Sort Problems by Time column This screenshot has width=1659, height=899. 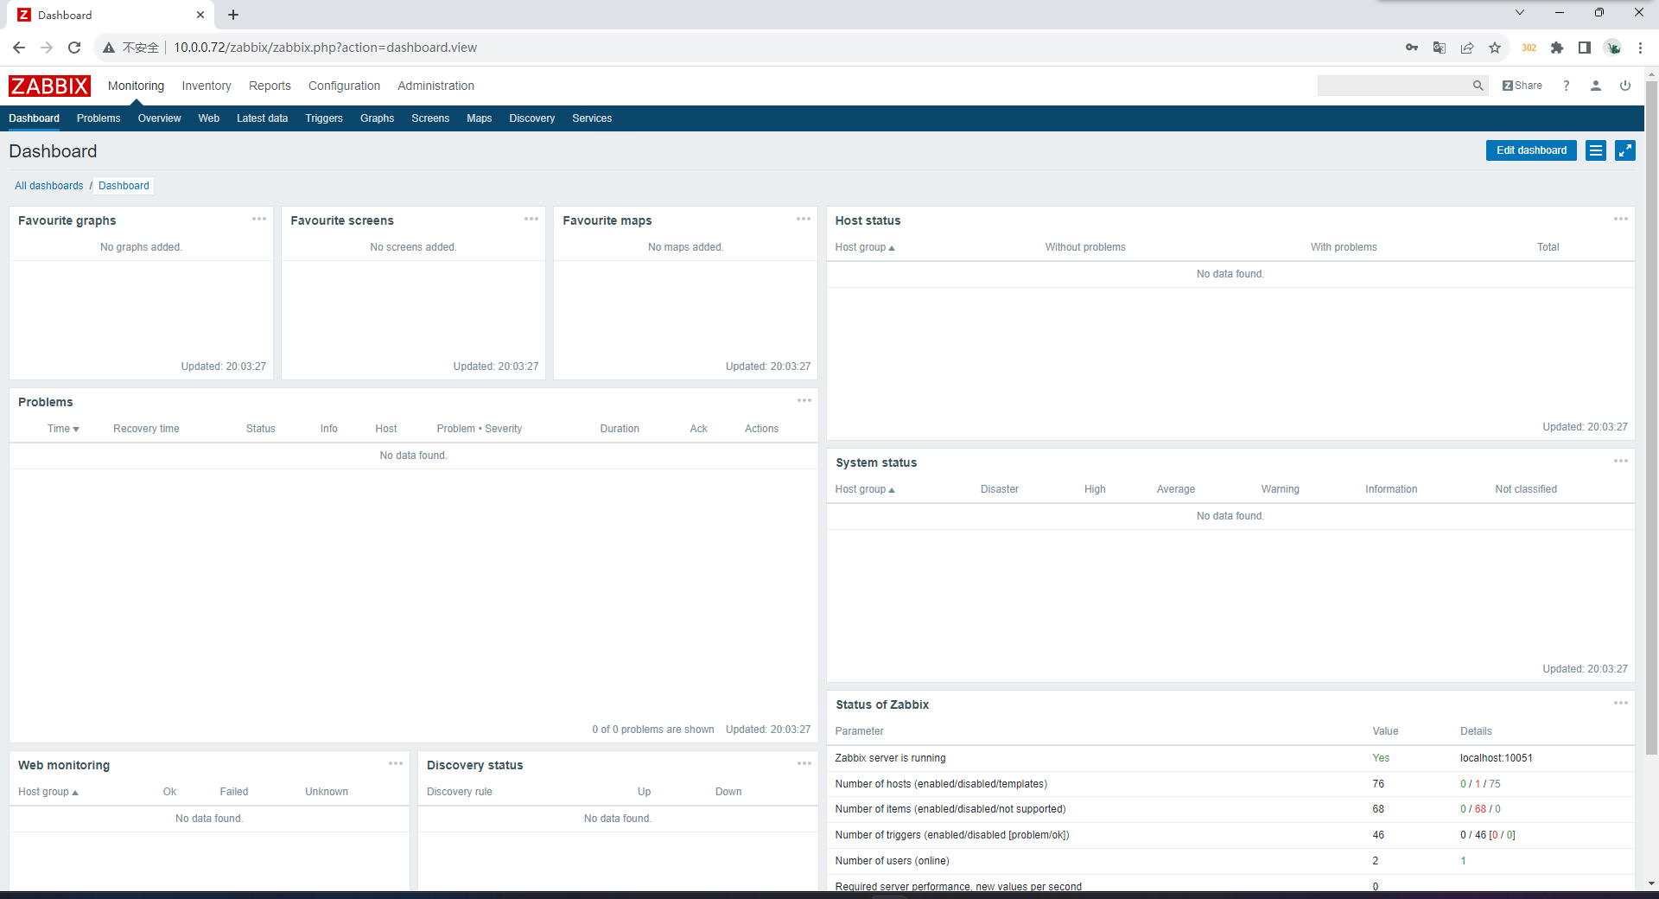(63, 429)
